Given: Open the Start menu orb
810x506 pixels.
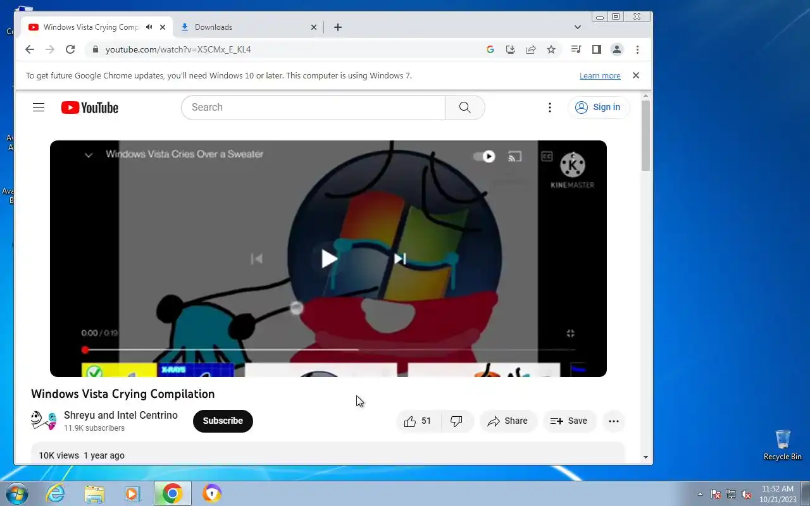Looking at the screenshot, I should [16, 493].
